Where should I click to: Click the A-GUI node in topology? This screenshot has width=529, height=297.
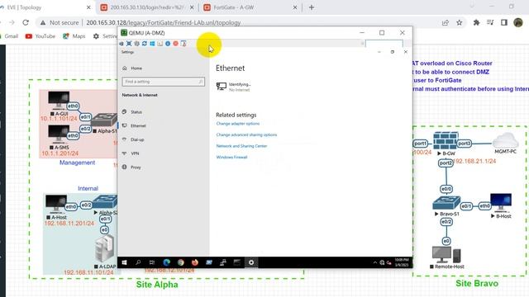click(59, 101)
